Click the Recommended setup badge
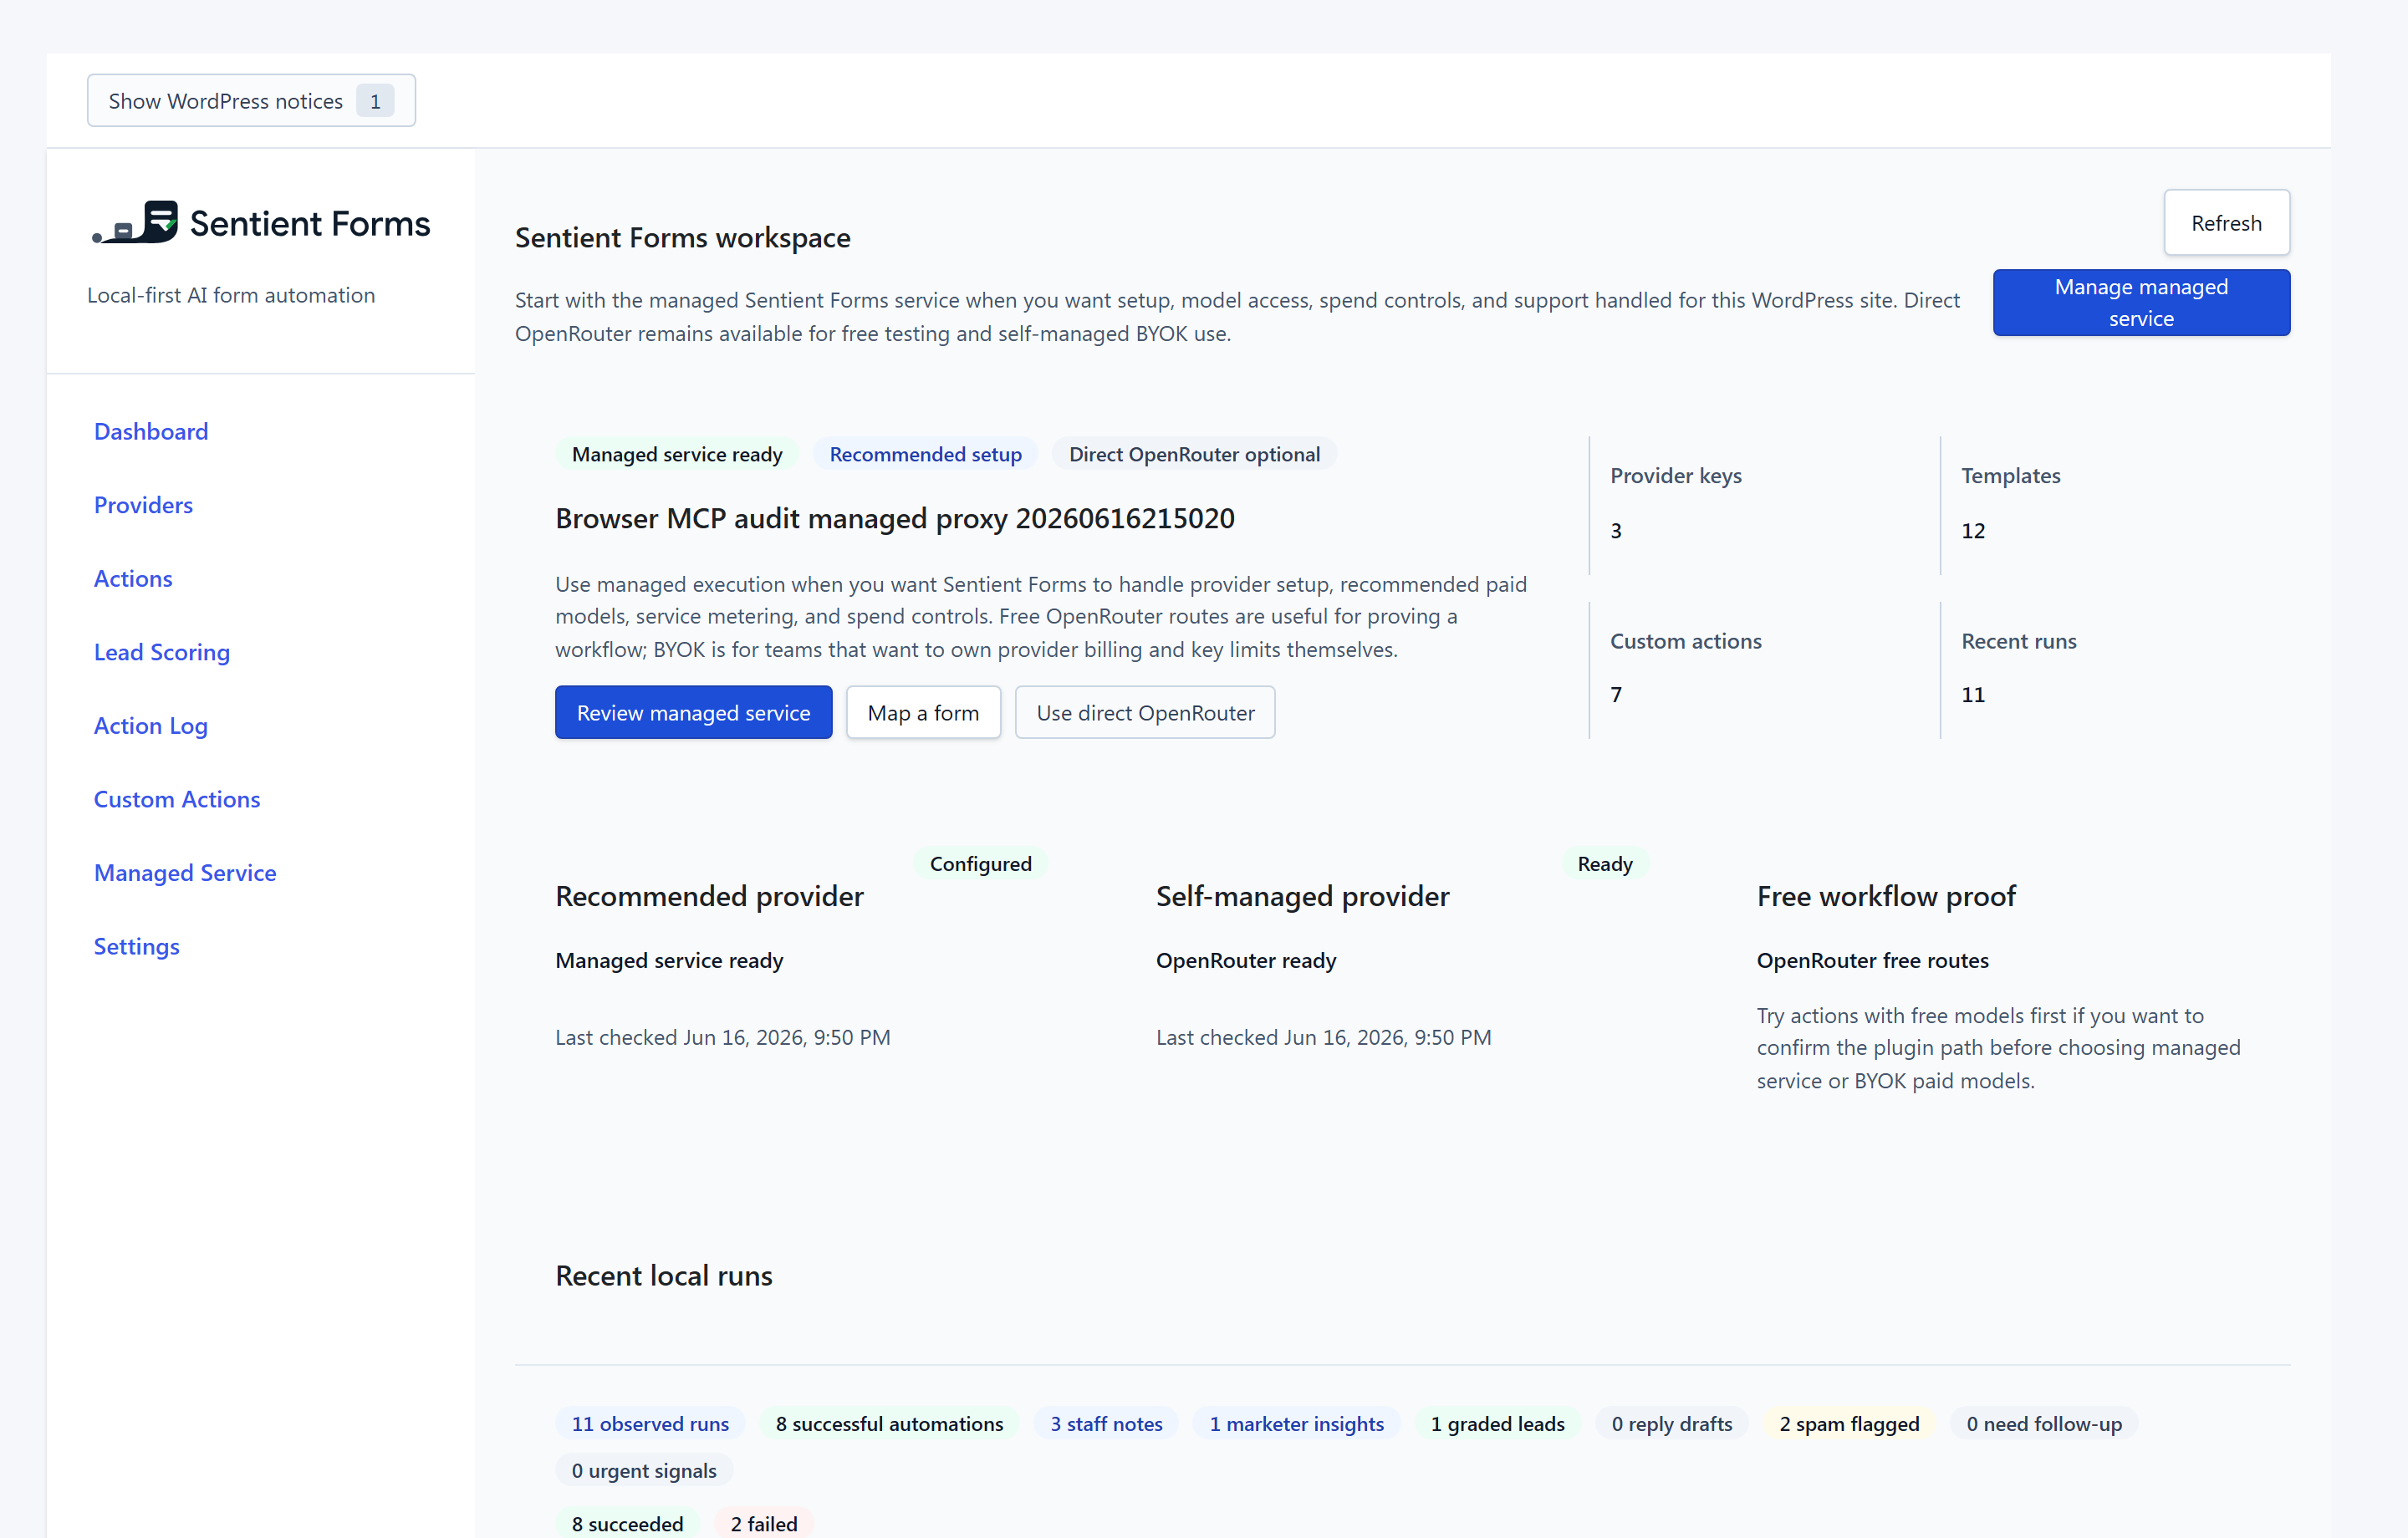This screenshot has height=1538, width=2408. [925, 454]
